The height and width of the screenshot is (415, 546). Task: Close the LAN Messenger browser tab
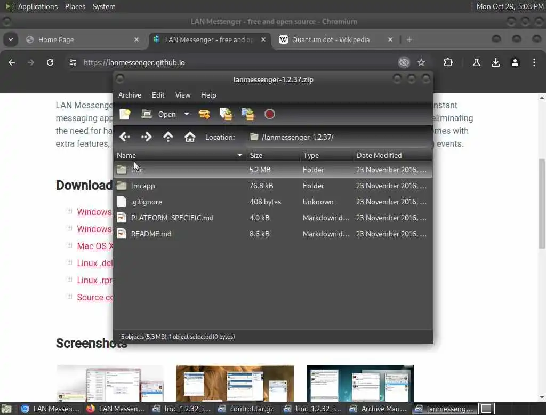pos(263,39)
